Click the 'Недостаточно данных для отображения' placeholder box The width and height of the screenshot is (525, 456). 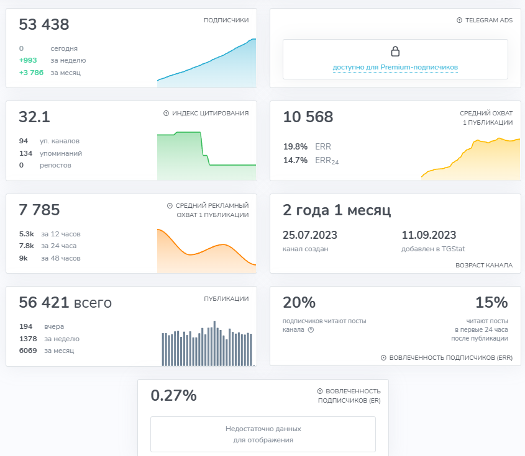point(263,434)
